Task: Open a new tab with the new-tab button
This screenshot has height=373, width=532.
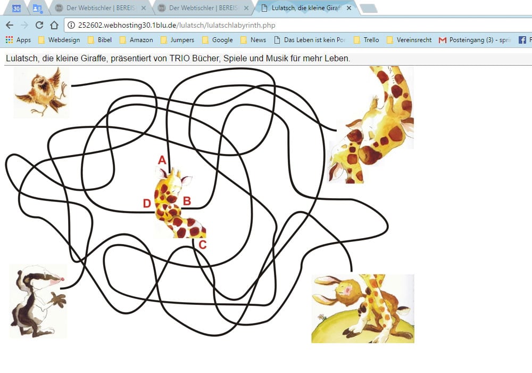Action: click(369, 9)
